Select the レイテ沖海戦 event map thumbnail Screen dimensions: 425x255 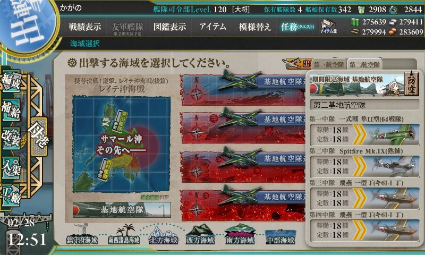[x=121, y=144]
